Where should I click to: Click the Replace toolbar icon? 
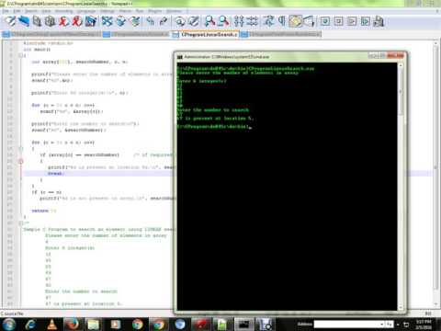(194, 21)
